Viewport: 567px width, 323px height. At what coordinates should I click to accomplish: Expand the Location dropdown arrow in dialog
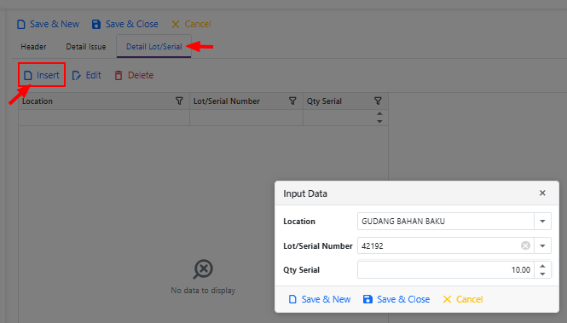[542, 221]
